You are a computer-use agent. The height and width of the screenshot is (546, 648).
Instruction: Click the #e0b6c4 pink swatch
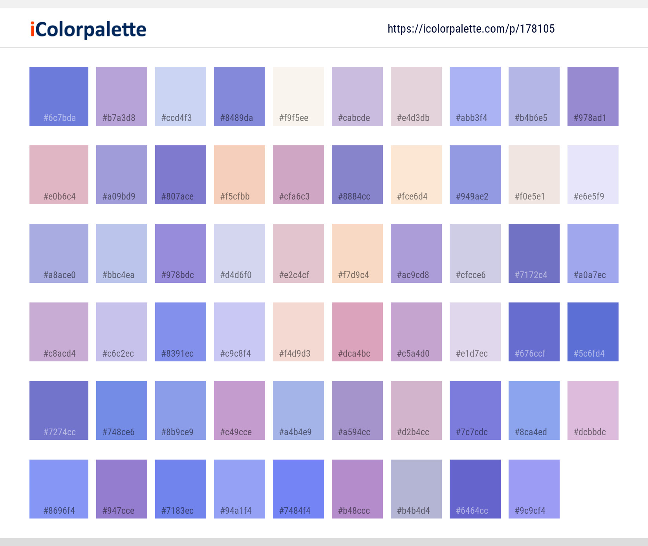point(59,174)
